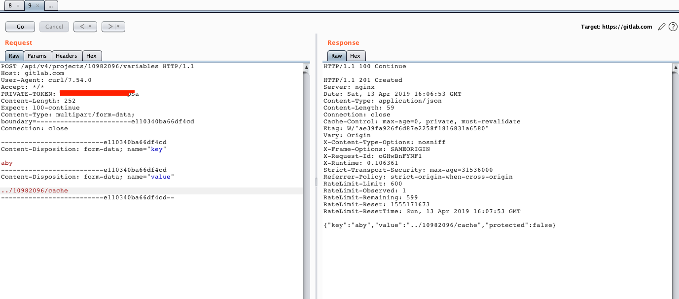The height and width of the screenshot is (299, 679).
Task: Click the '../10982096/cache' value line in request
Action: coord(35,190)
